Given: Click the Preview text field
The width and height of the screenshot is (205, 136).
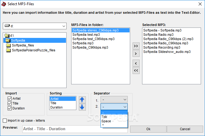Looking at the screenshot, I should coord(75,129).
